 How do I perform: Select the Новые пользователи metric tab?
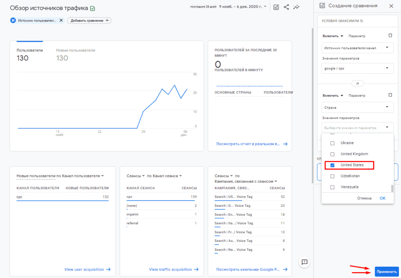pos(76,55)
